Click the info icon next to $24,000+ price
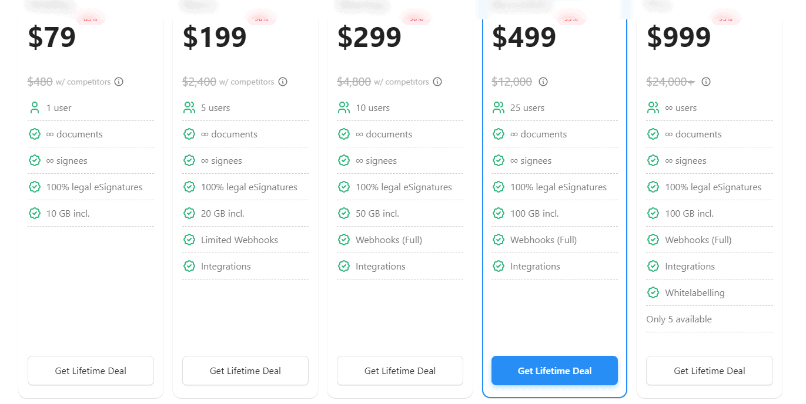 [705, 82]
